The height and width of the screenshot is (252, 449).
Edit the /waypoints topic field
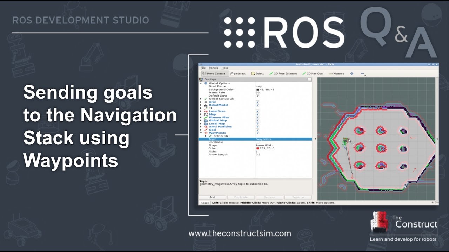click(283, 139)
